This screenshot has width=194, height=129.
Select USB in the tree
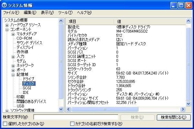click(20, 106)
